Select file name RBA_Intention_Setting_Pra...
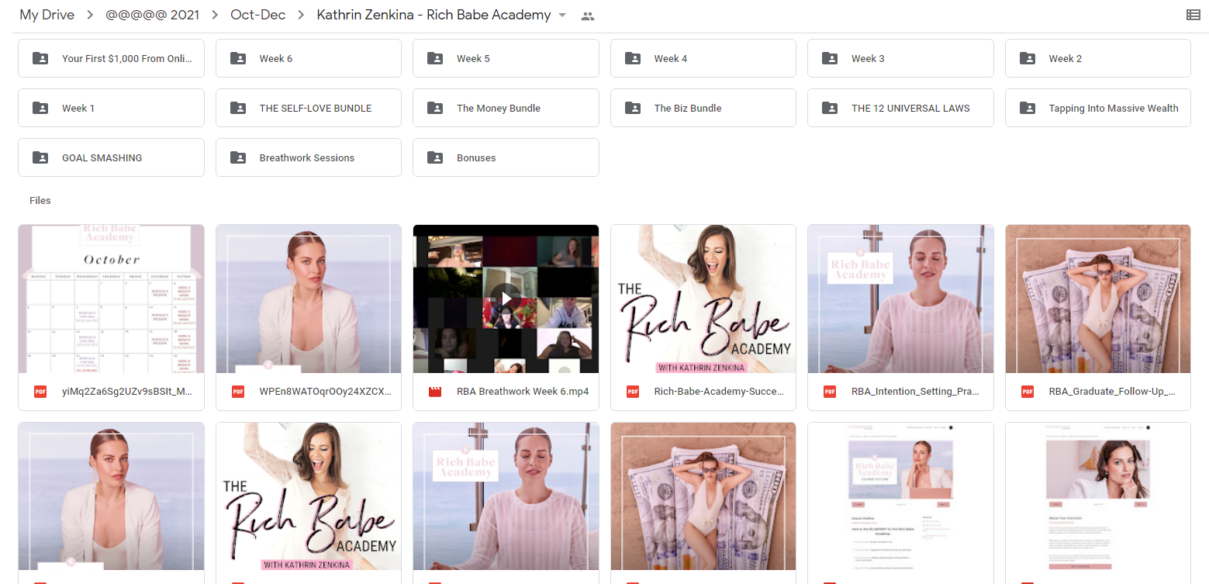 pos(917,392)
